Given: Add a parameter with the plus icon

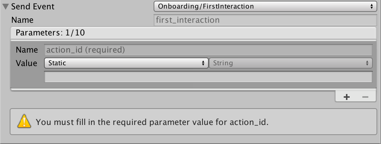Looking at the screenshot, I should click(x=346, y=97).
